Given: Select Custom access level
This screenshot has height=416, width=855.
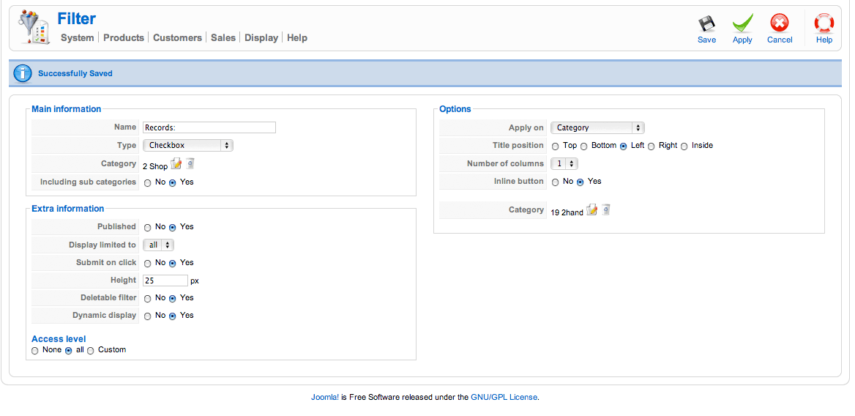Looking at the screenshot, I should [91, 351].
